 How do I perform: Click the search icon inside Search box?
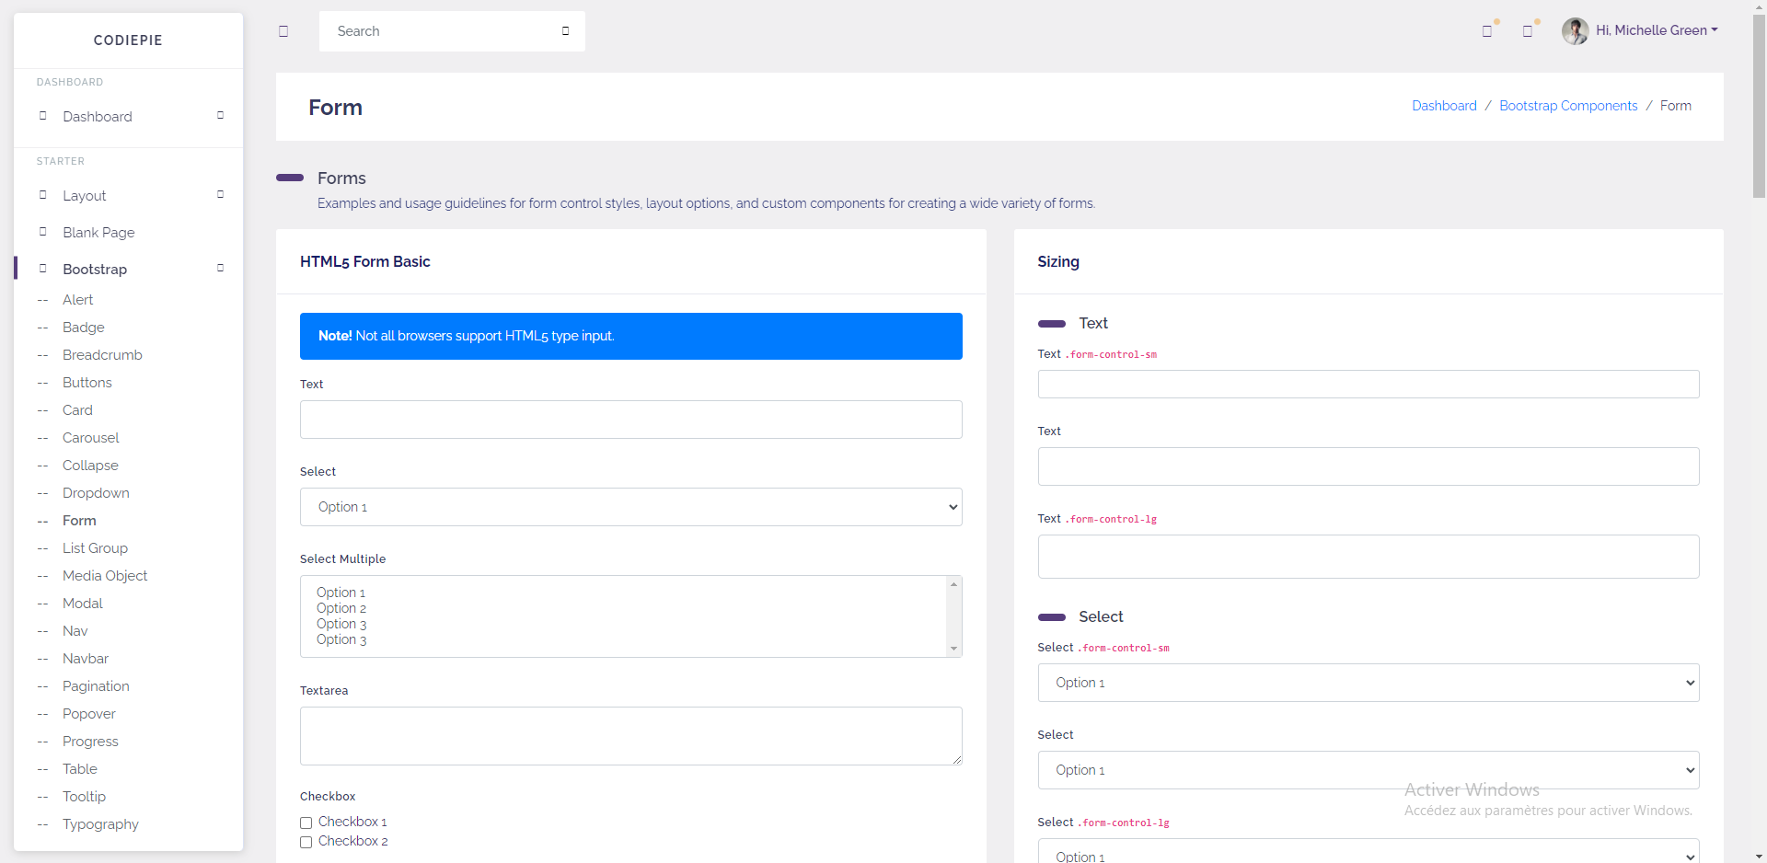click(x=565, y=31)
